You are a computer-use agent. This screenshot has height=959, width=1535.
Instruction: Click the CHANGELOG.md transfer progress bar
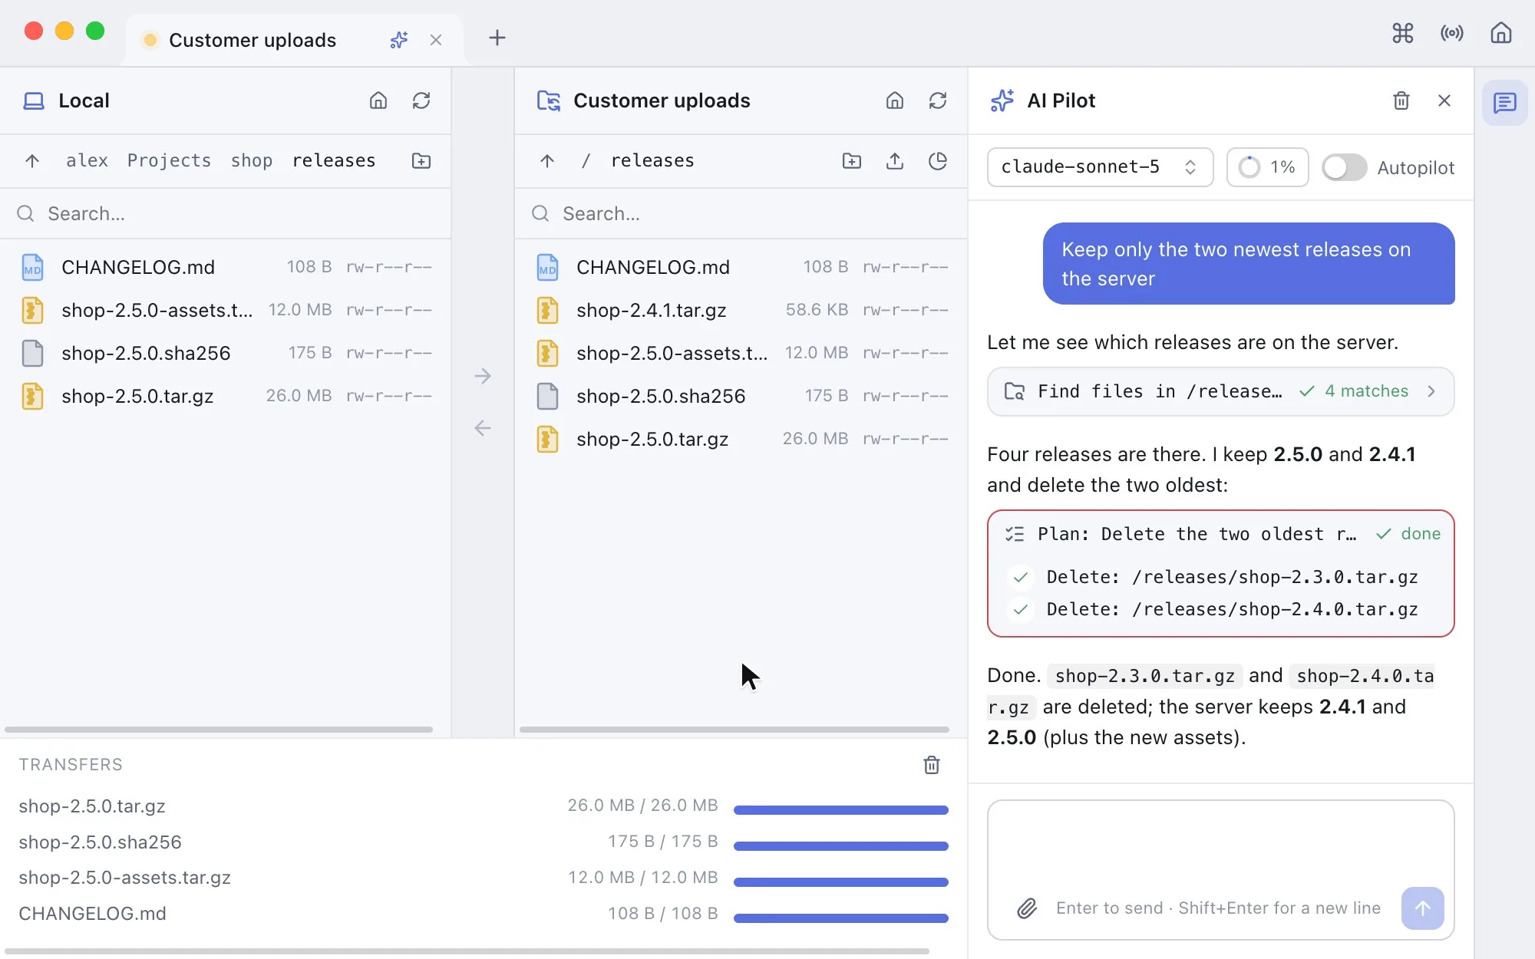tap(840, 918)
